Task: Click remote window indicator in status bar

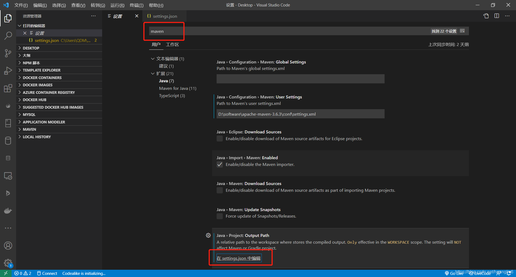Action: coord(6,273)
